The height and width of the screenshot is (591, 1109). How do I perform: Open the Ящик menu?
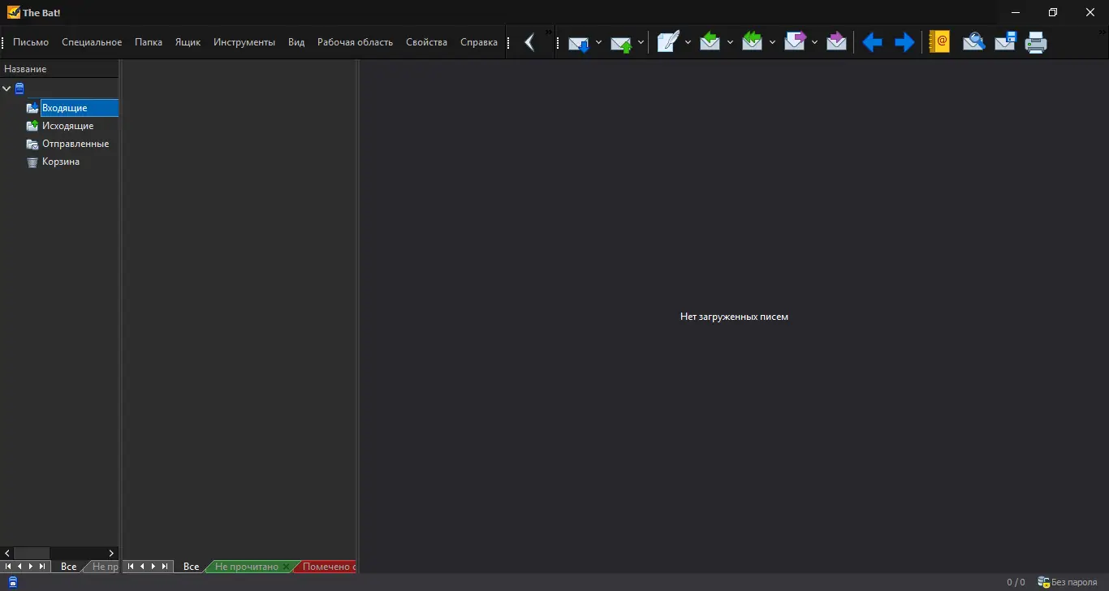pos(188,42)
